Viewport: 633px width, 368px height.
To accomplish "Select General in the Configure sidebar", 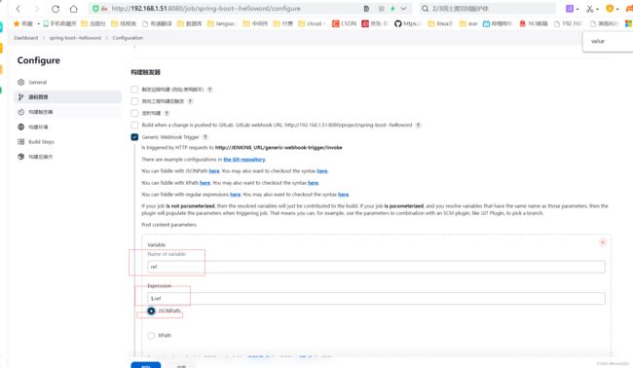I will 68,83.
